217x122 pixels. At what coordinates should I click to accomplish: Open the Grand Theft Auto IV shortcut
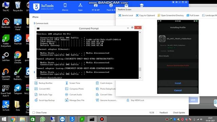(6, 90)
